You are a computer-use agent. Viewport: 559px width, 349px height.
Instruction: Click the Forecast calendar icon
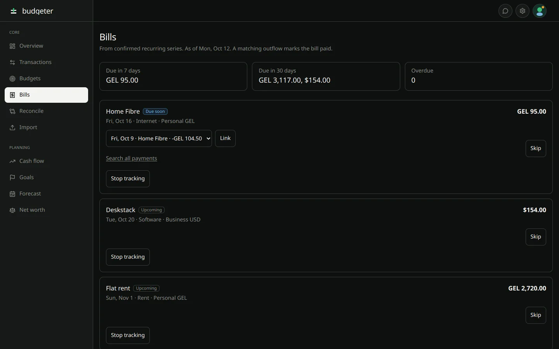click(12, 194)
